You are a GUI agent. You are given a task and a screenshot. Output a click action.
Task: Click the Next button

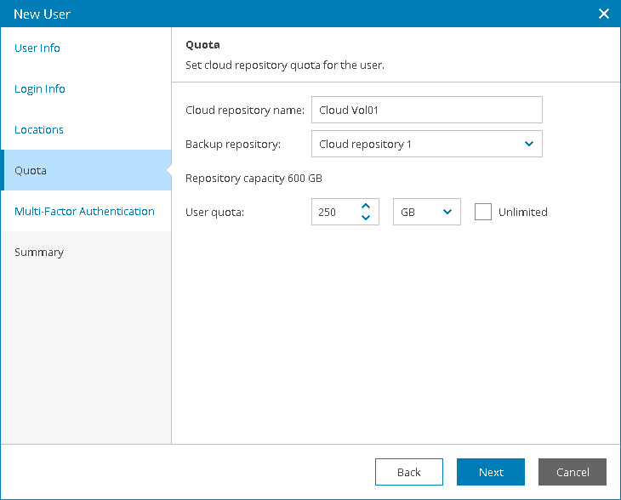coord(491,472)
